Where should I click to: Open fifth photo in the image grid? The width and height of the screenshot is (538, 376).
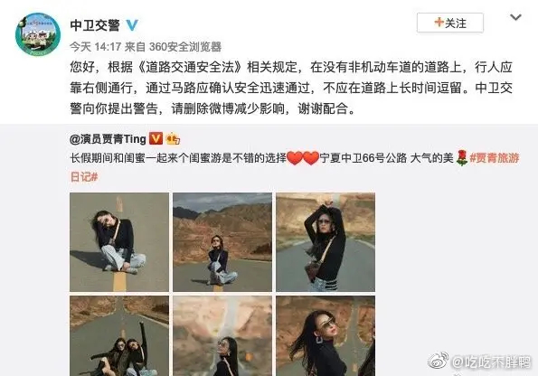coord(222,336)
